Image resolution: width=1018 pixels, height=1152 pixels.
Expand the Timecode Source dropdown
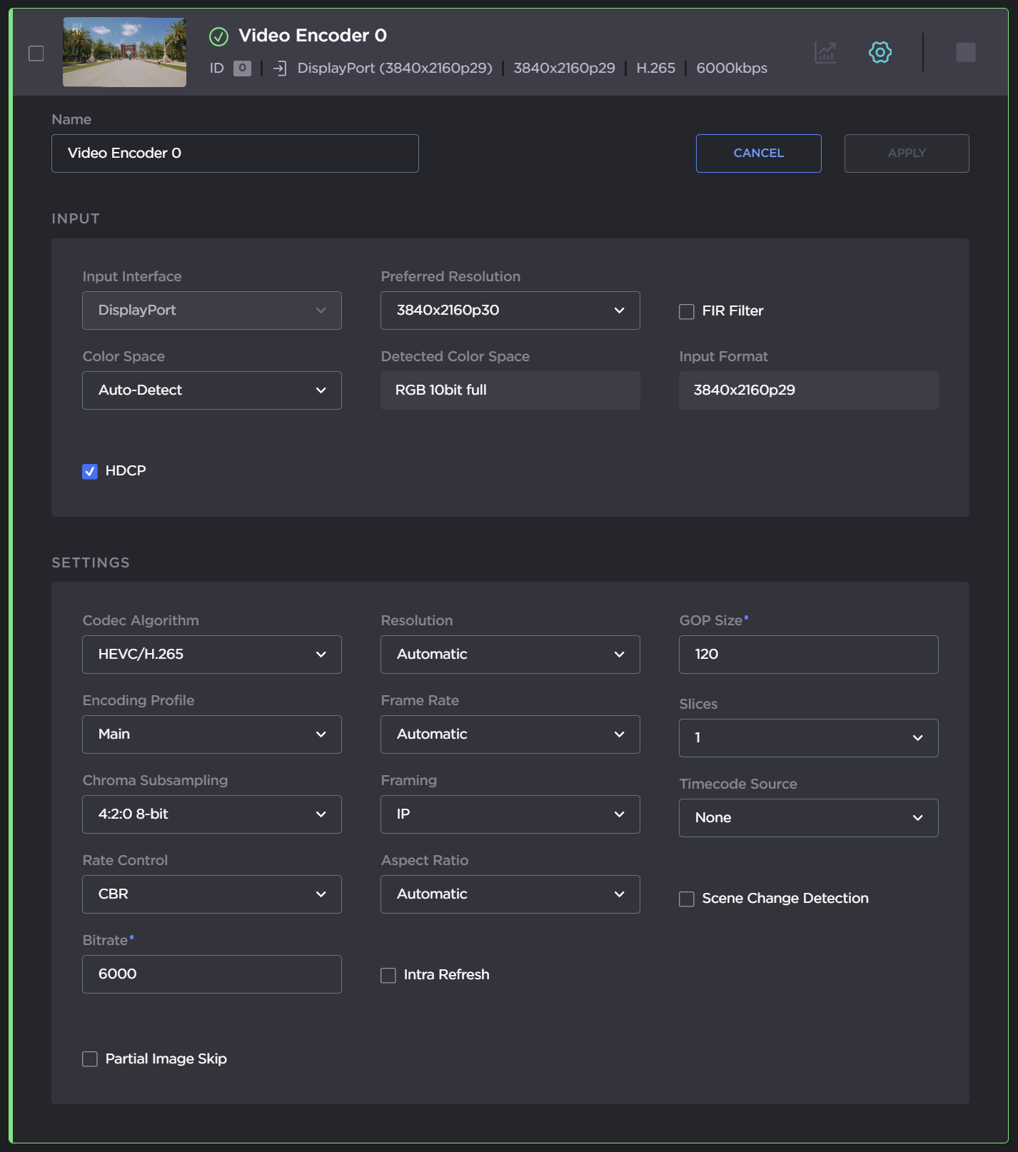click(x=808, y=818)
